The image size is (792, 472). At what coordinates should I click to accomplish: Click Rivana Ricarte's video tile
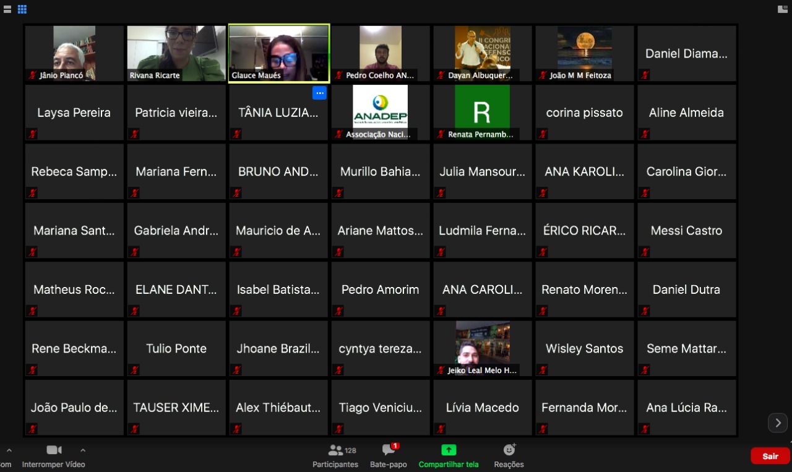pyautogui.click(x=176, y=53)
